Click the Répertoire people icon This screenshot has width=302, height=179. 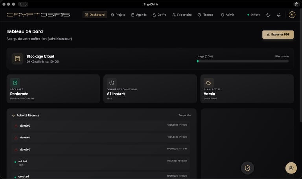(174, 15)
